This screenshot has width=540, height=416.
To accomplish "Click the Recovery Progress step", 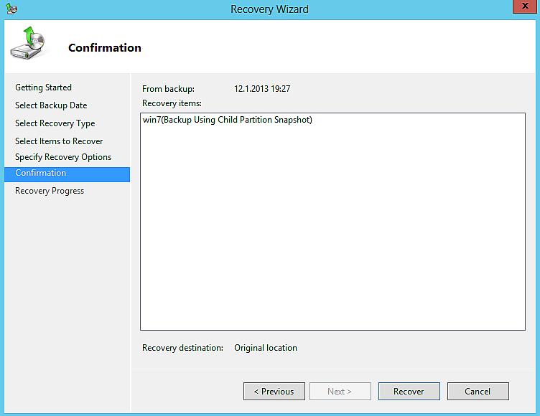I will [x=50, y=191].
